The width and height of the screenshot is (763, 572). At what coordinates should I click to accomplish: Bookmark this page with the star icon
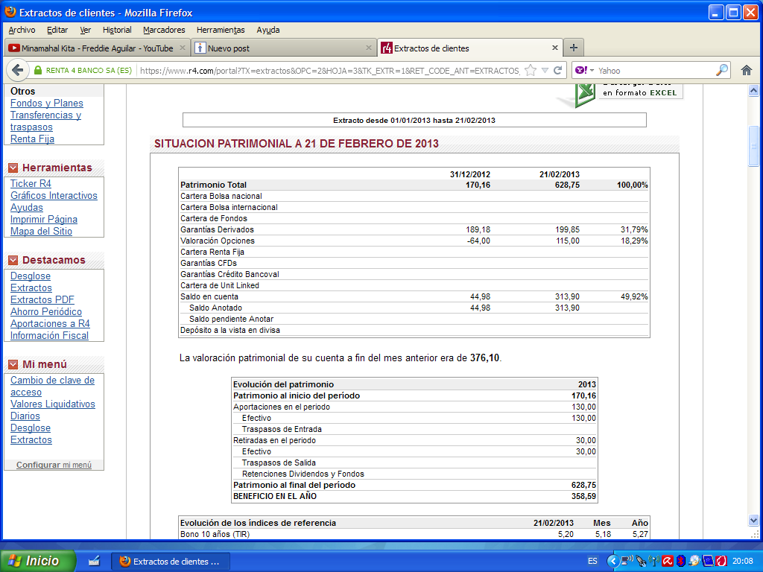[531, 70]
